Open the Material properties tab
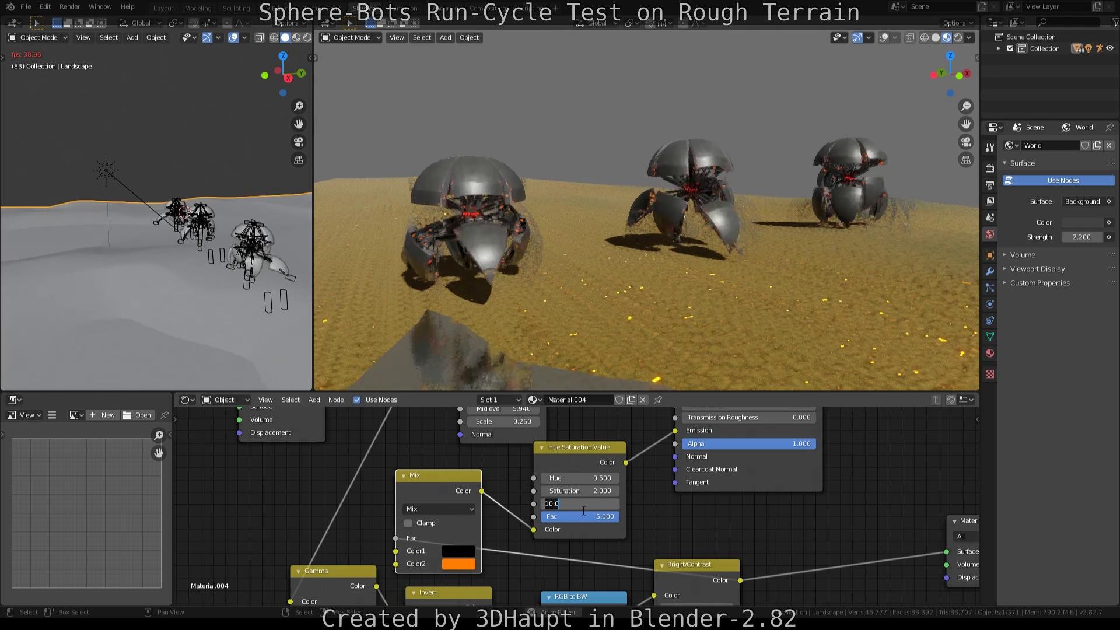The image size is (1120, 630). (989, 353)
